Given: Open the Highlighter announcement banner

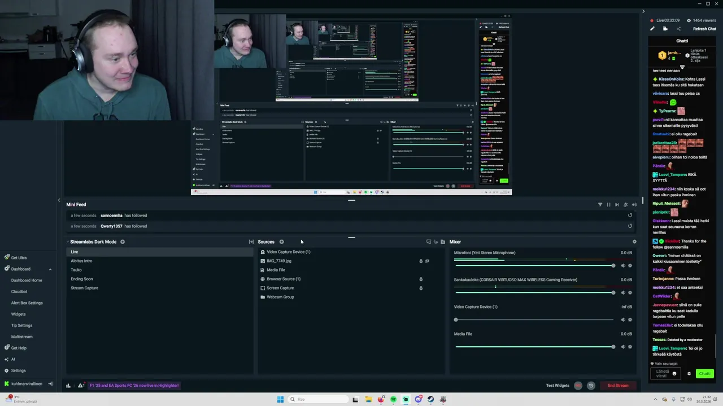Looking at the screenshot, I should pos(134,386).
